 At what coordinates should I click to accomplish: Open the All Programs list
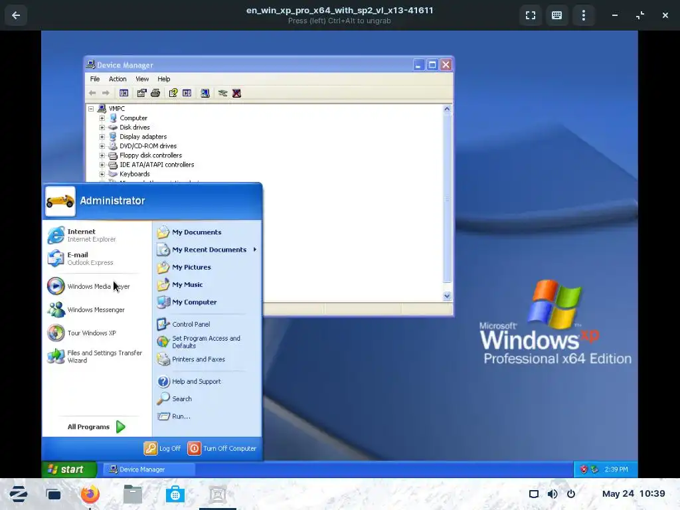[x=96, y=427]
